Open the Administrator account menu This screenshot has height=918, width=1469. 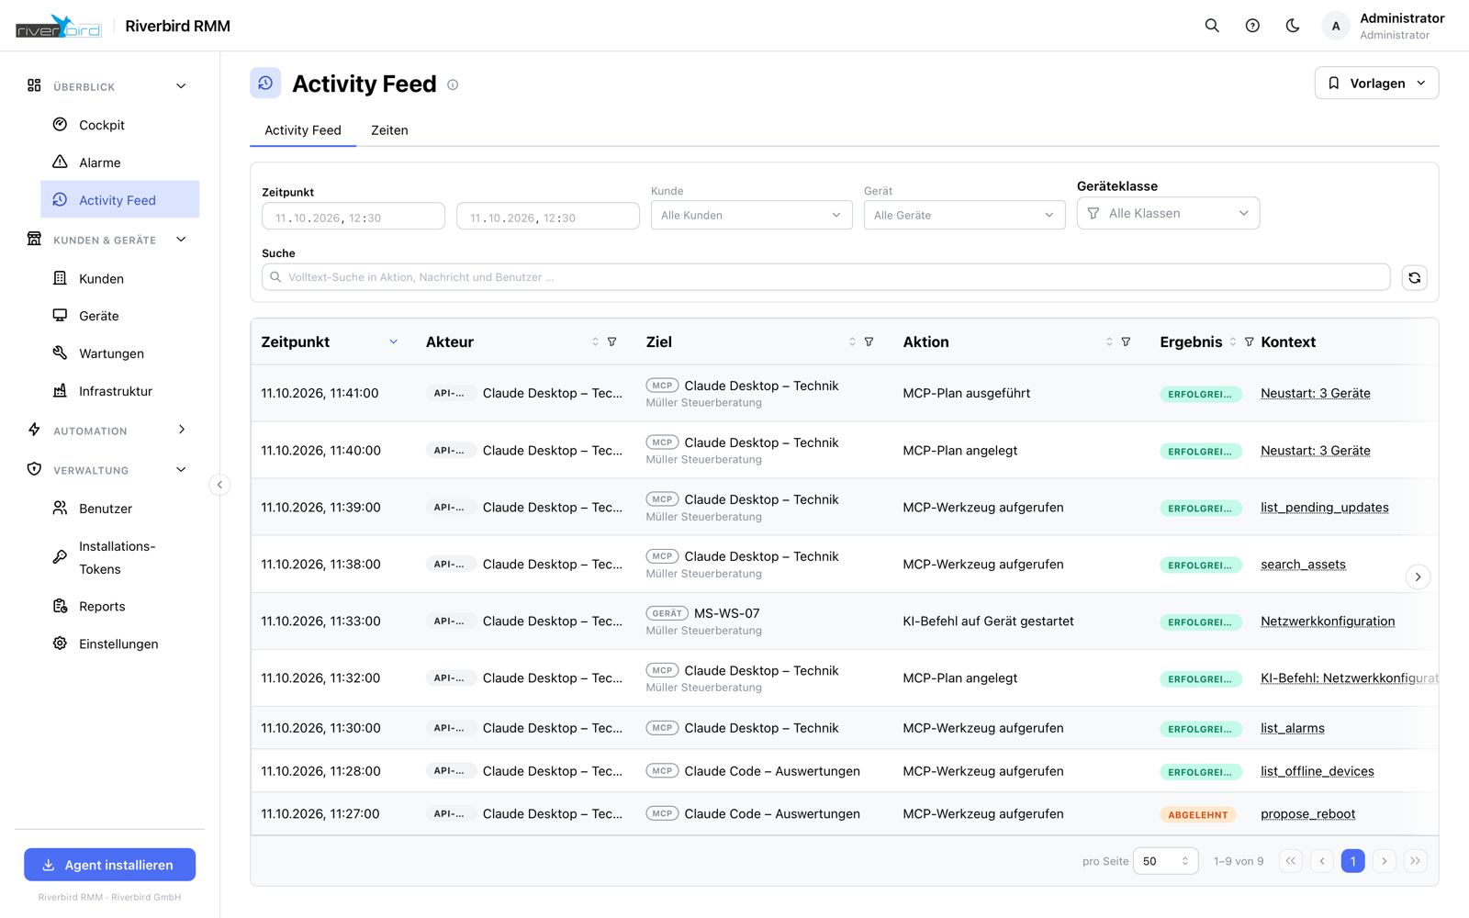(1384, 26)
